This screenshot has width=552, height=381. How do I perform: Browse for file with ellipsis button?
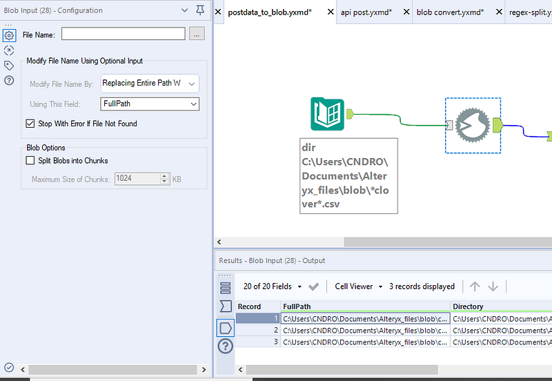(197, 34)
